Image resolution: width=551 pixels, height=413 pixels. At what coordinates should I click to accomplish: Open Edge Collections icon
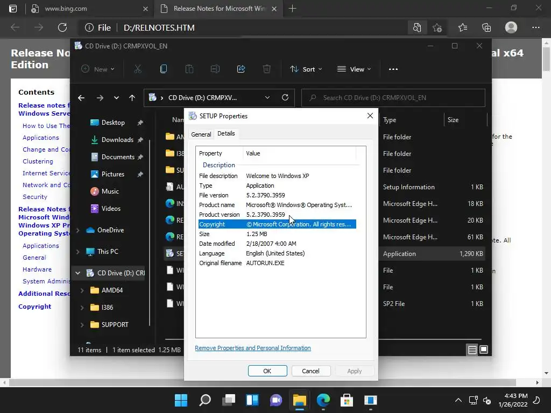486,27
